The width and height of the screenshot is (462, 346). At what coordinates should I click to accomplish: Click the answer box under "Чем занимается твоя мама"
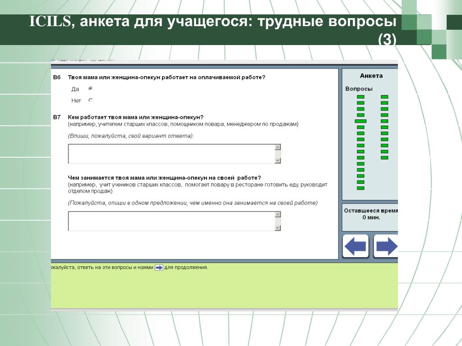pos(174,221)
